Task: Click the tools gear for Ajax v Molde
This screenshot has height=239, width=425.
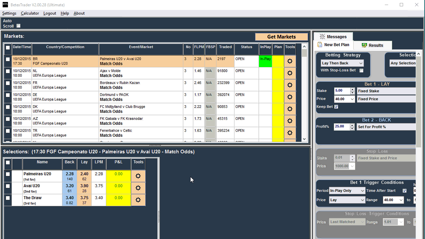Action: point(290,73)
